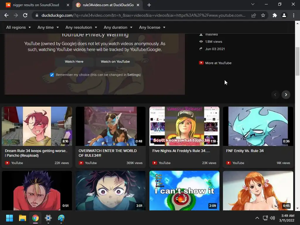Select the rule34video.com at DuckDuckGo tab
Image resolution: width=300 pixels, height=225 pixels.
click(x=108, y=5)
